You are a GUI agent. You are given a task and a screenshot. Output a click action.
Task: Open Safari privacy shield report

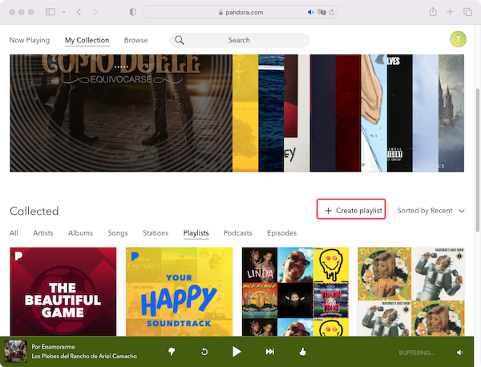(x=132, y=12)
